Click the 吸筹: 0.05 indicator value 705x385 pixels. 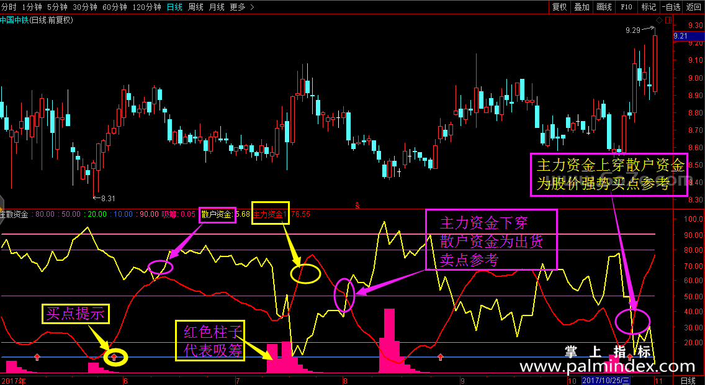(179, 214)
